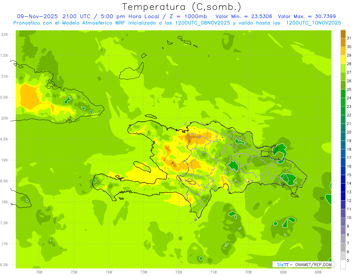Click the color bar label '31'
This screenshot has width=357, height=276.
point(349,38)
